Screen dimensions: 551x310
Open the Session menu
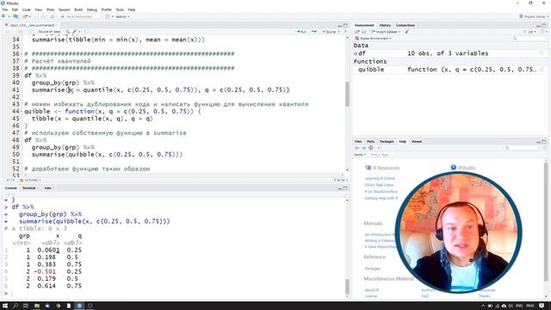[64, 9]
